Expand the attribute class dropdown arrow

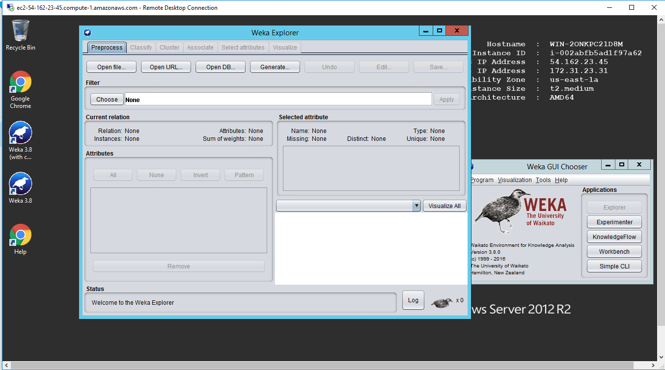click(416, 206)
